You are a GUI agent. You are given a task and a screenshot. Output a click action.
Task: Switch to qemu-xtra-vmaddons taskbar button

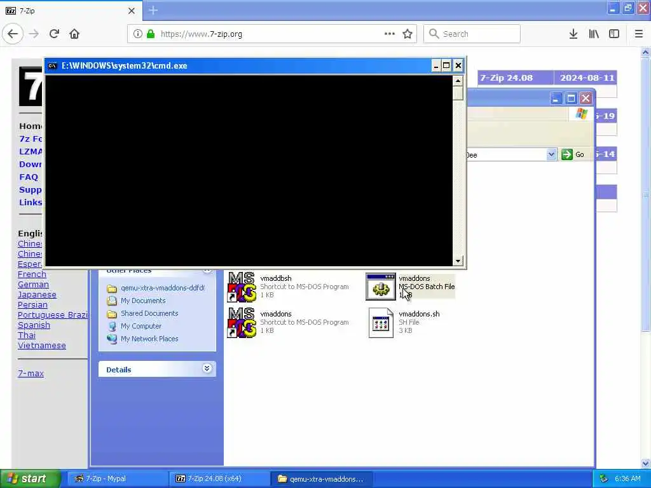point(321,479)
